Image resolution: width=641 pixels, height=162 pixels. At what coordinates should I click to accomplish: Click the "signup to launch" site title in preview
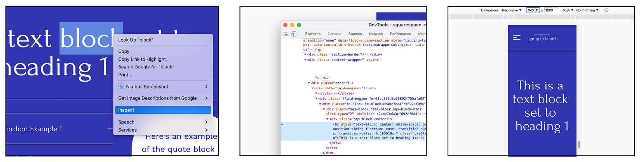542,39
